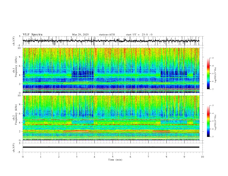Image resolution: width=228 pixels, height=176 pixels.
Task: Click the "station=ATH" header text
Action: tap(107, 35)
